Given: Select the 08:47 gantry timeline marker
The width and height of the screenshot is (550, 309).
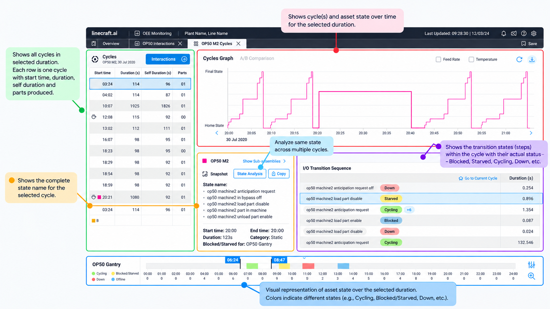Looking at the screenshot, I should (x=279, y=260).
